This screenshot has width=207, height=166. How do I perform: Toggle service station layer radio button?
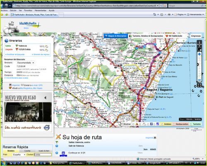(154, 124)
